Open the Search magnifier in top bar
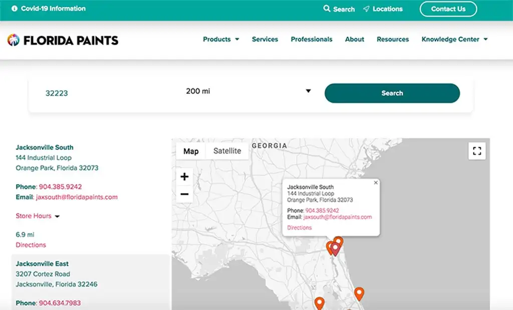 click(339, 9)
